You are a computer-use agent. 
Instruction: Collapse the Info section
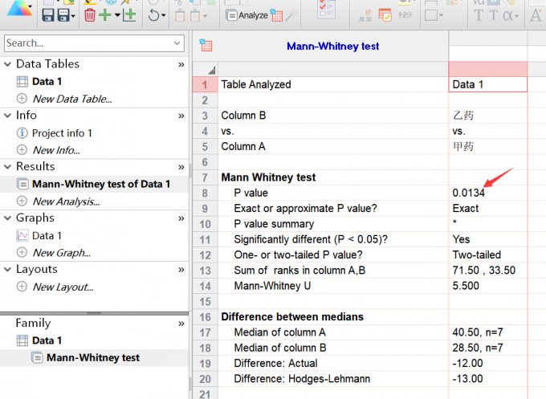[7, 116]
